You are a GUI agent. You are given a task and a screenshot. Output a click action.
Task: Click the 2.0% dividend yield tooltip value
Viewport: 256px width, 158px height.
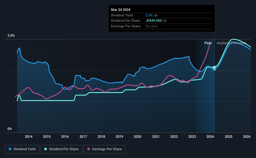tap(149, 15)
